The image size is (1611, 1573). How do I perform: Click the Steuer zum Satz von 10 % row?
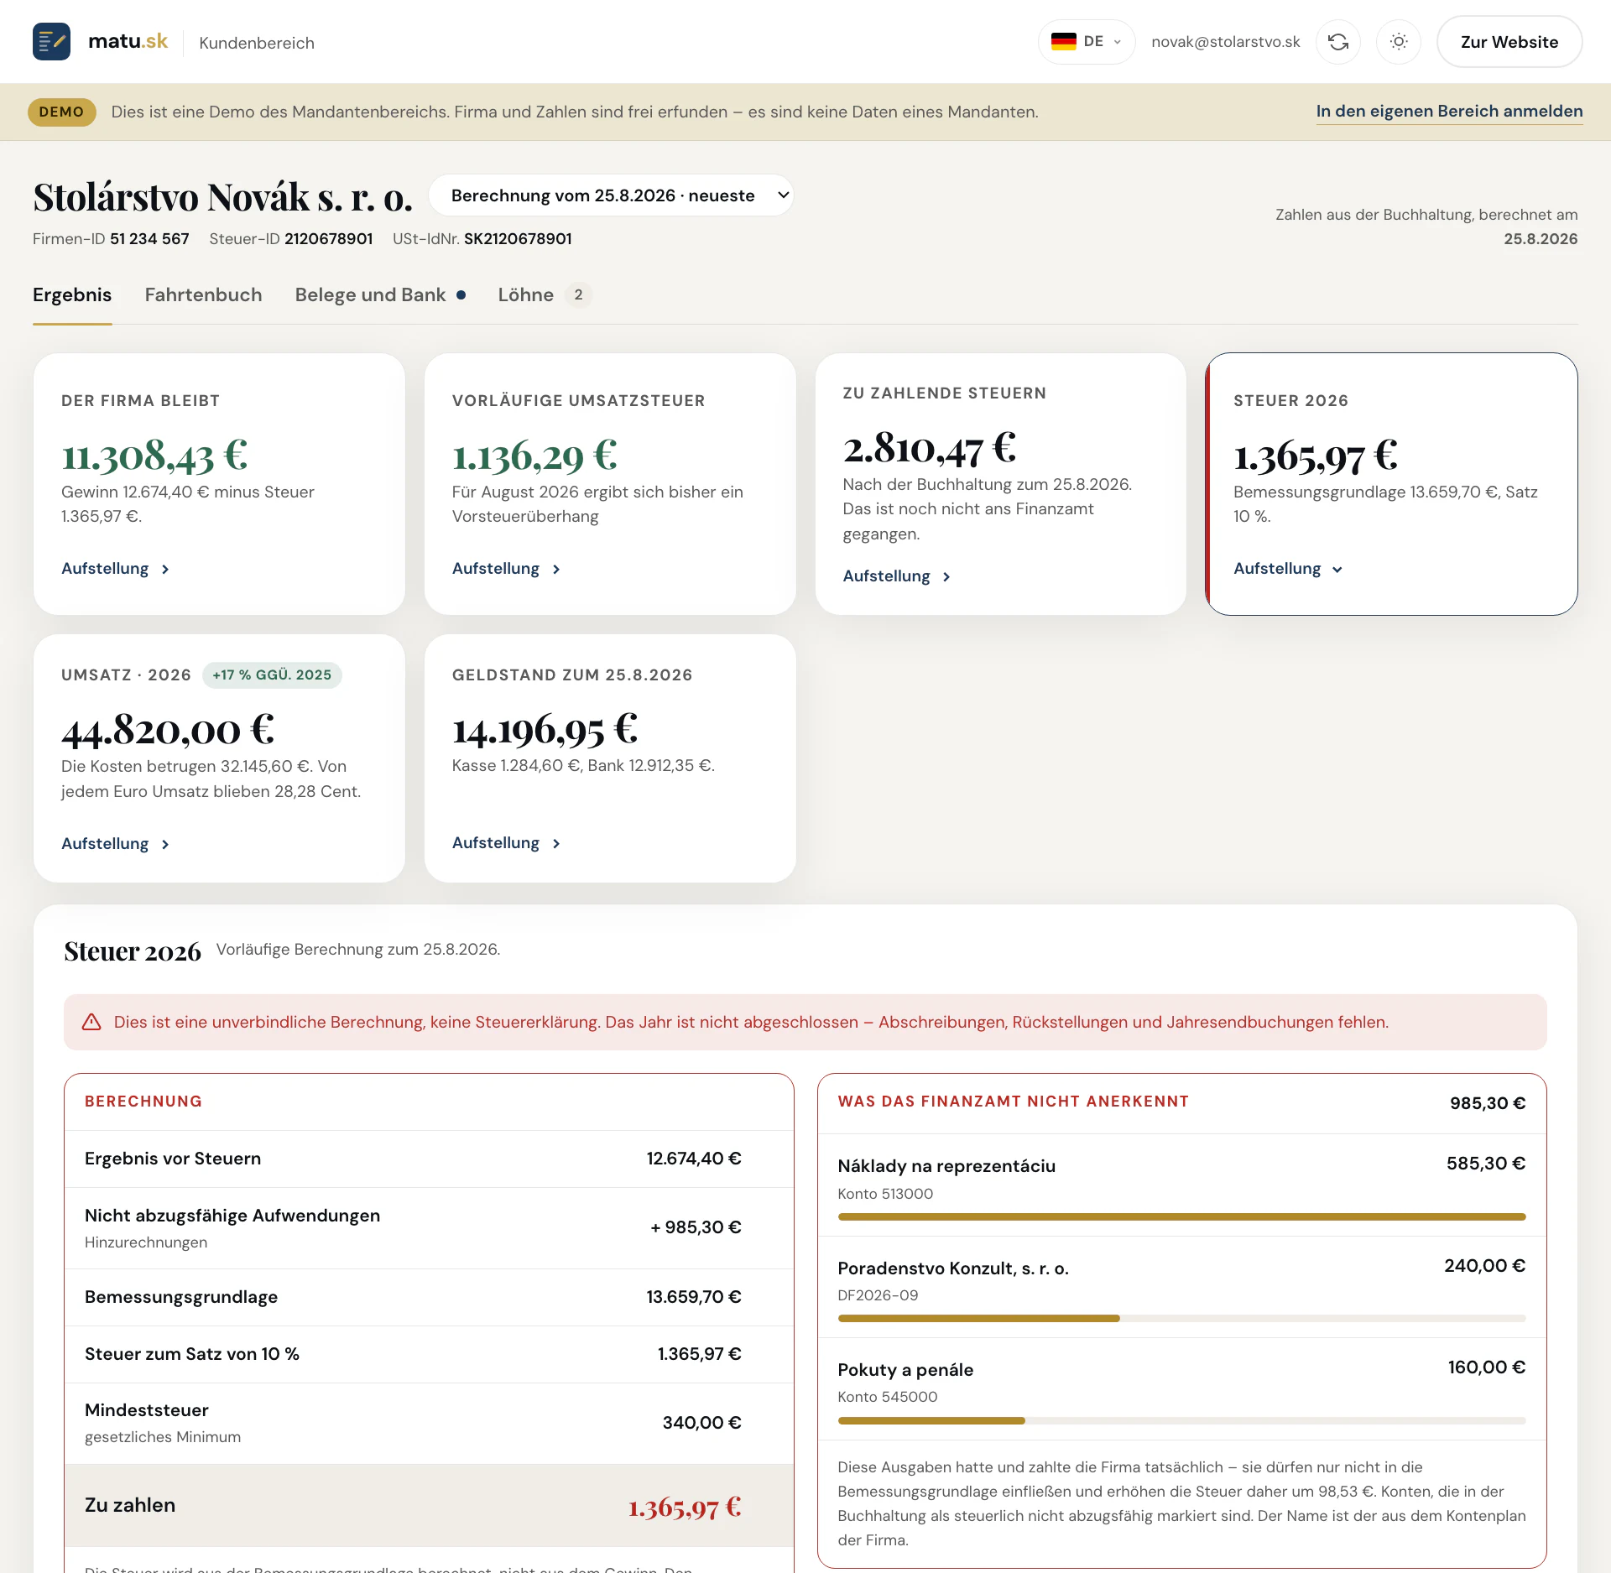click(x=429, y=1354)
